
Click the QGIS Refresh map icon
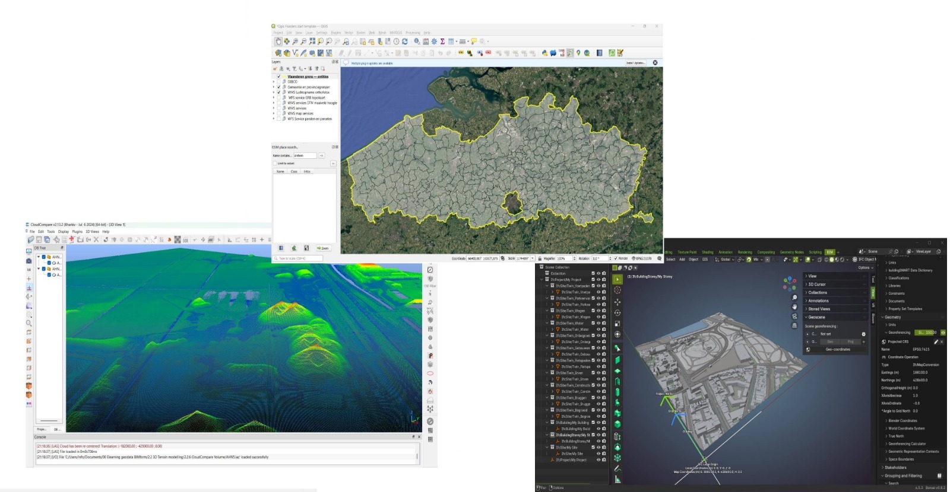pyautogui.click(x=405, y=41)
